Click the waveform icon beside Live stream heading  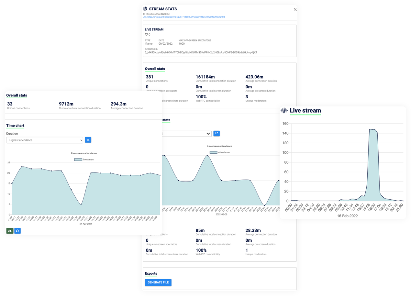coord(284,111)
